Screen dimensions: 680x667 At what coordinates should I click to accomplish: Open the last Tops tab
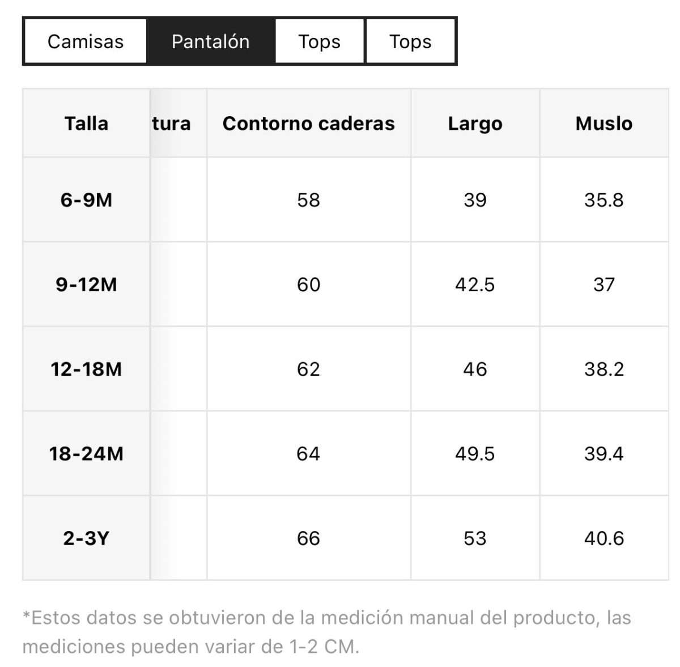pyautogui.click(x=411, y=41)
